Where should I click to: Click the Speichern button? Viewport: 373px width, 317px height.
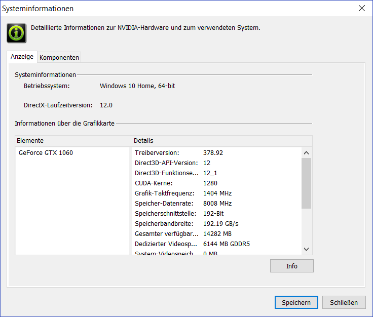click(x=296, y=302)
